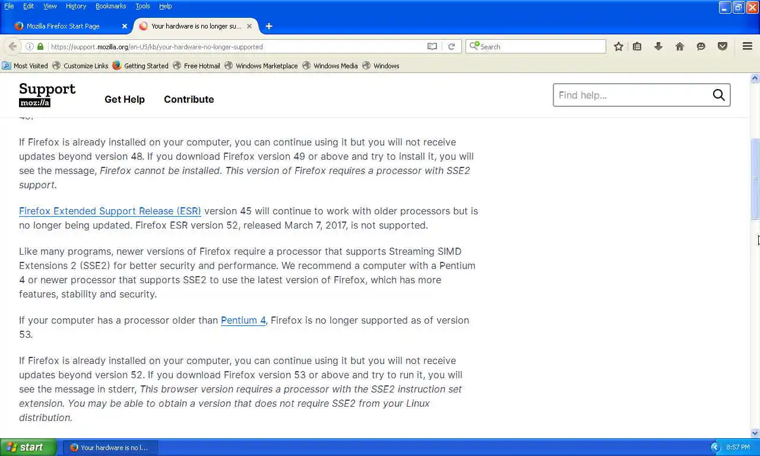The image size is (760, 456).
Task: Open a new tab with the plus button
Action: coord(269,26)
